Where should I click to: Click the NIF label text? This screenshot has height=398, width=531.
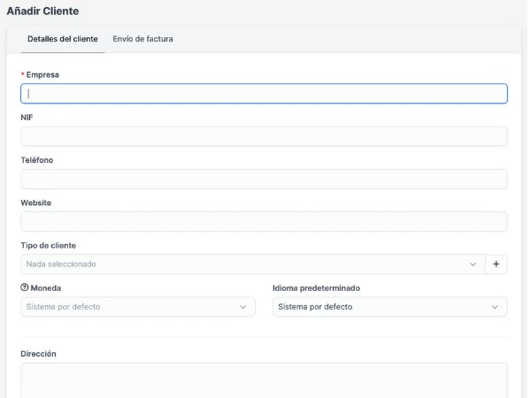pyautogui.click(x=27, y=118)
